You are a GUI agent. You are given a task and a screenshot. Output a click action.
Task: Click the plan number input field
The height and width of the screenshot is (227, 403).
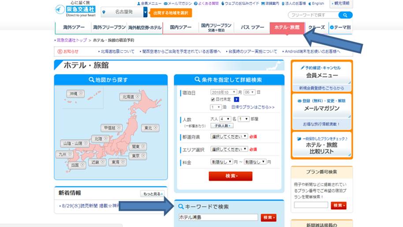click(x=311, y=205)
